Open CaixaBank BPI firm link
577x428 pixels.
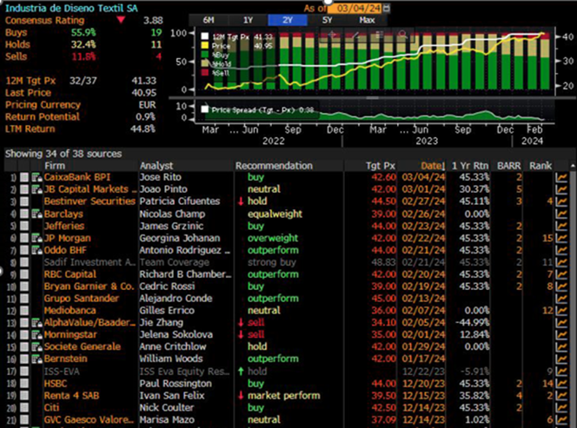77,177
